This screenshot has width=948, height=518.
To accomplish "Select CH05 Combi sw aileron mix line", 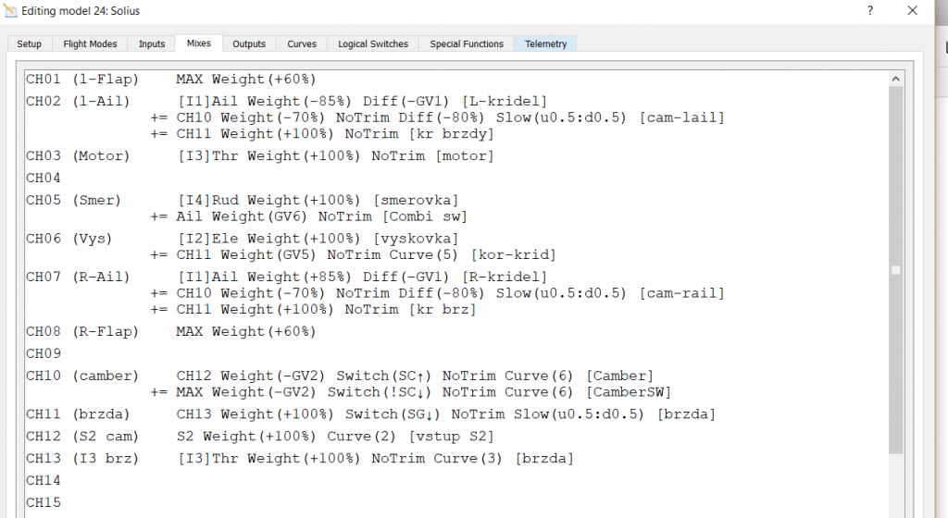I will point(321,216).
